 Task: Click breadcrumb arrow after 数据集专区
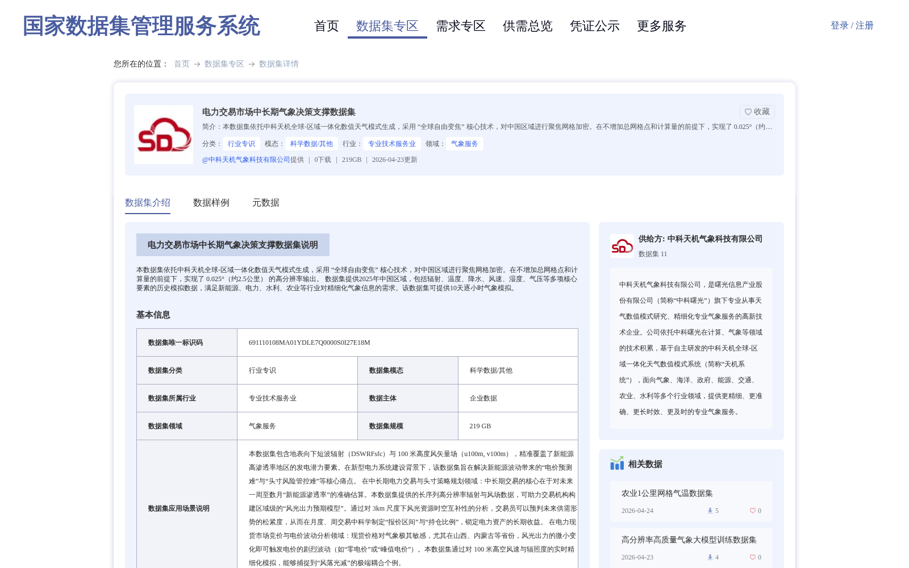click(252, 64)
